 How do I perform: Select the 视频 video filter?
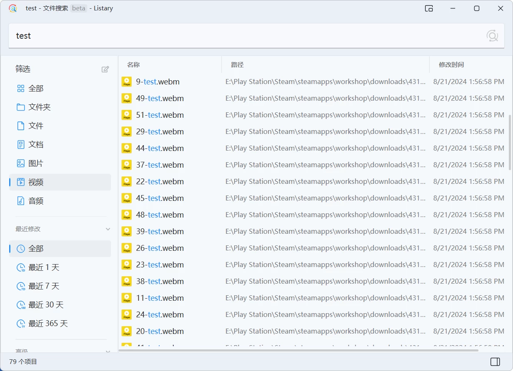(x=60, y=182)
